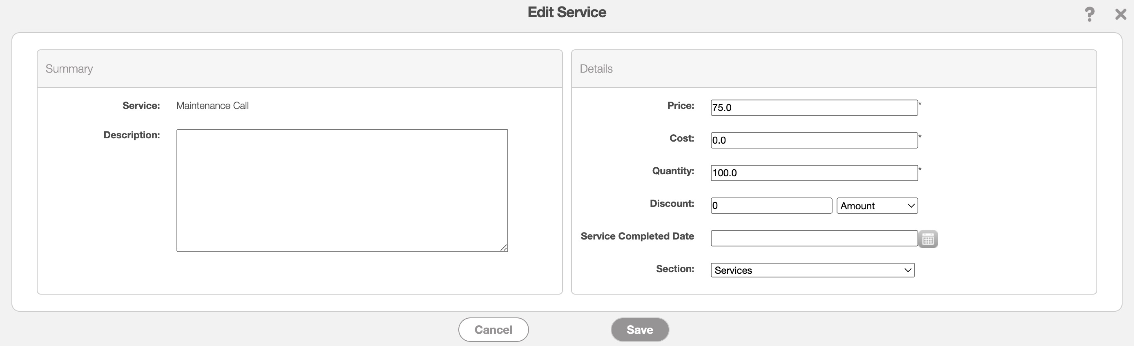
Task: Open the help question mark icon
Action: pyautogui.click(x=1089, y=14)
